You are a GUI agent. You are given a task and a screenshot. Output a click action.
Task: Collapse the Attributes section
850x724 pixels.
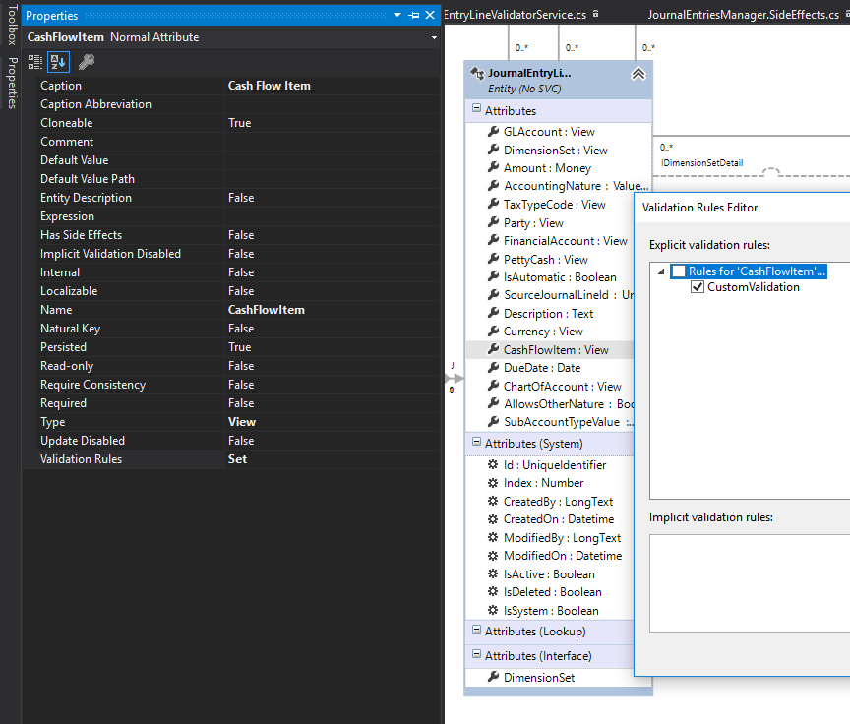tap(476, 108)
